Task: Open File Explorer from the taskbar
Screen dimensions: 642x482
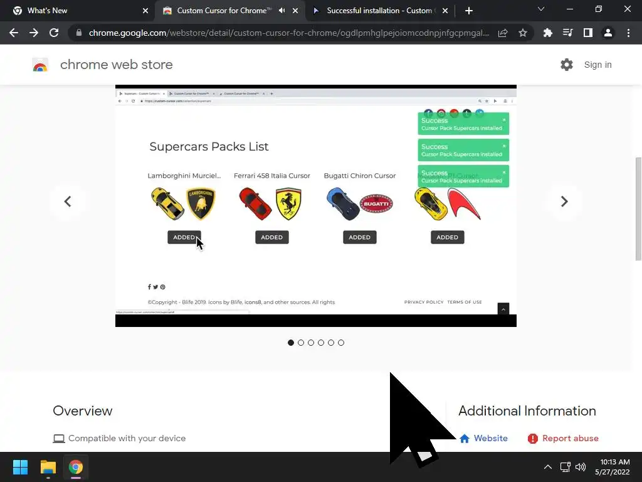Action: pyautogui.click(x=48, y=467)
